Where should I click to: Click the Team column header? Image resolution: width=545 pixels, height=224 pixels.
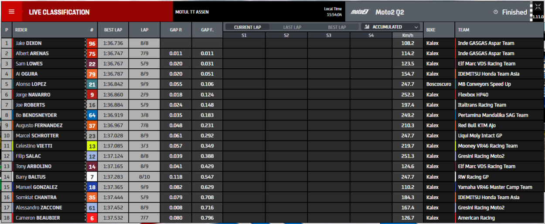click(x=499, y=30)
